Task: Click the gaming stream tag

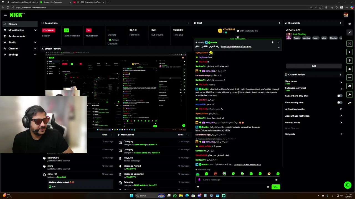Action: point(306,38)
